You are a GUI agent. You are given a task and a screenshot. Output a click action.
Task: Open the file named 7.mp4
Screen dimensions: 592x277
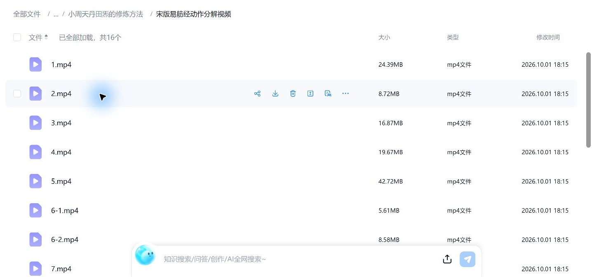click(61, 269)
